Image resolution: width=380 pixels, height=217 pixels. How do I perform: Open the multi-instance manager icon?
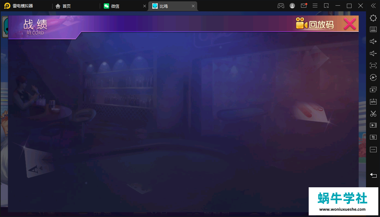point(373,89)
